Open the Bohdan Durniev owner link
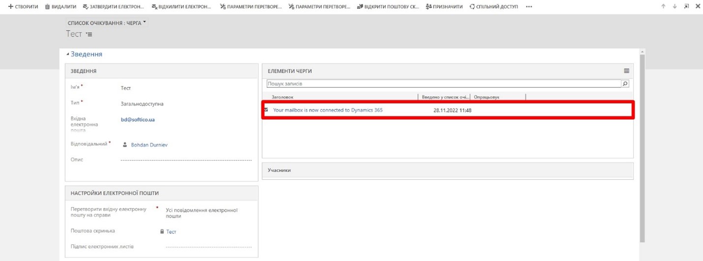 [x=149, y=145]
